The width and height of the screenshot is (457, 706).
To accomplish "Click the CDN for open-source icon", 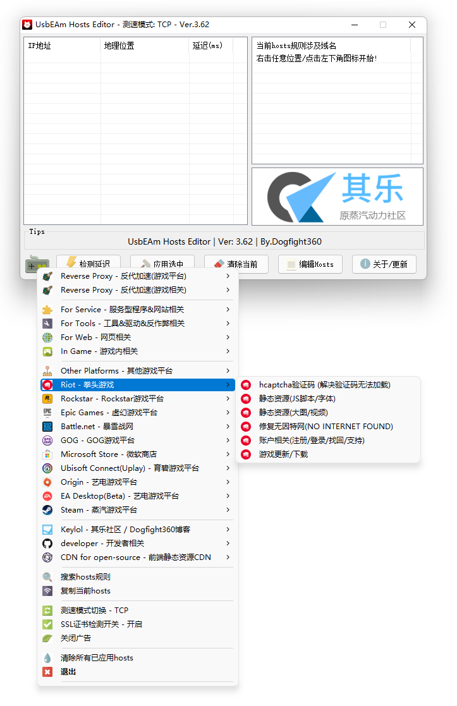I will click(47, 557).
